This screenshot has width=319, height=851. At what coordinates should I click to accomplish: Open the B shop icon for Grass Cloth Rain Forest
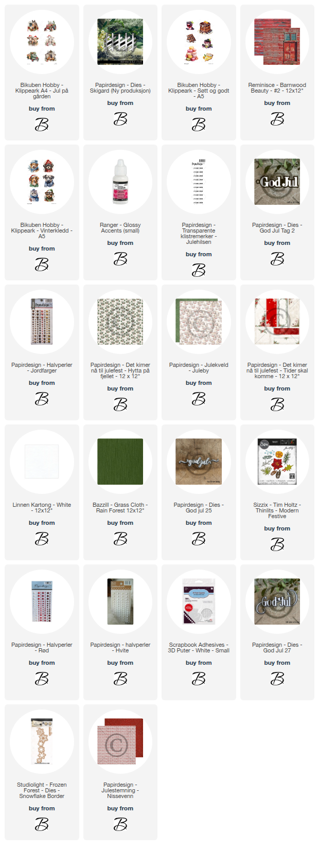point(120,539)
